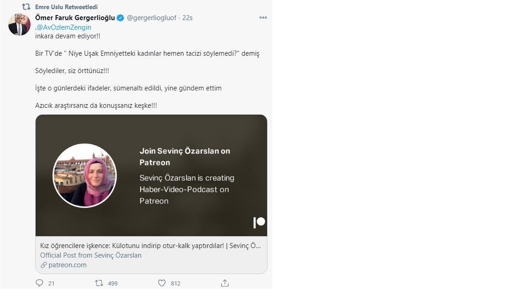Click the reply count showing 21

[51, 283]
